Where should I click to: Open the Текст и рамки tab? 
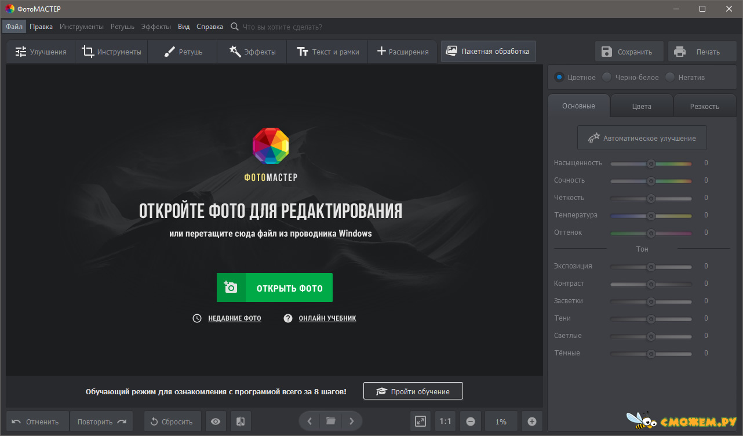point(327,52)
